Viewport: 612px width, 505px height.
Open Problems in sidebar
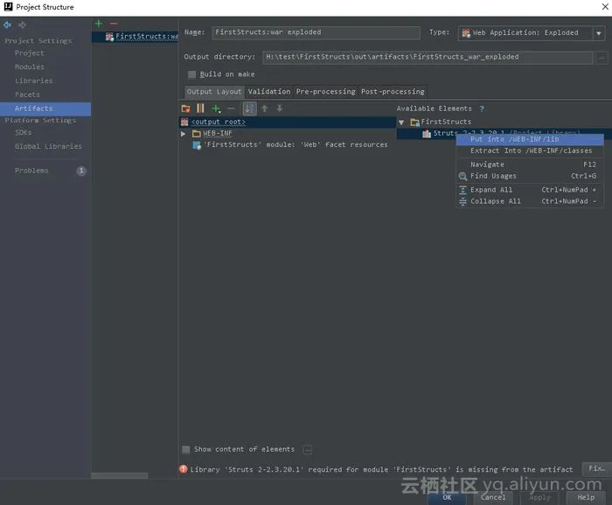(31, 171)
